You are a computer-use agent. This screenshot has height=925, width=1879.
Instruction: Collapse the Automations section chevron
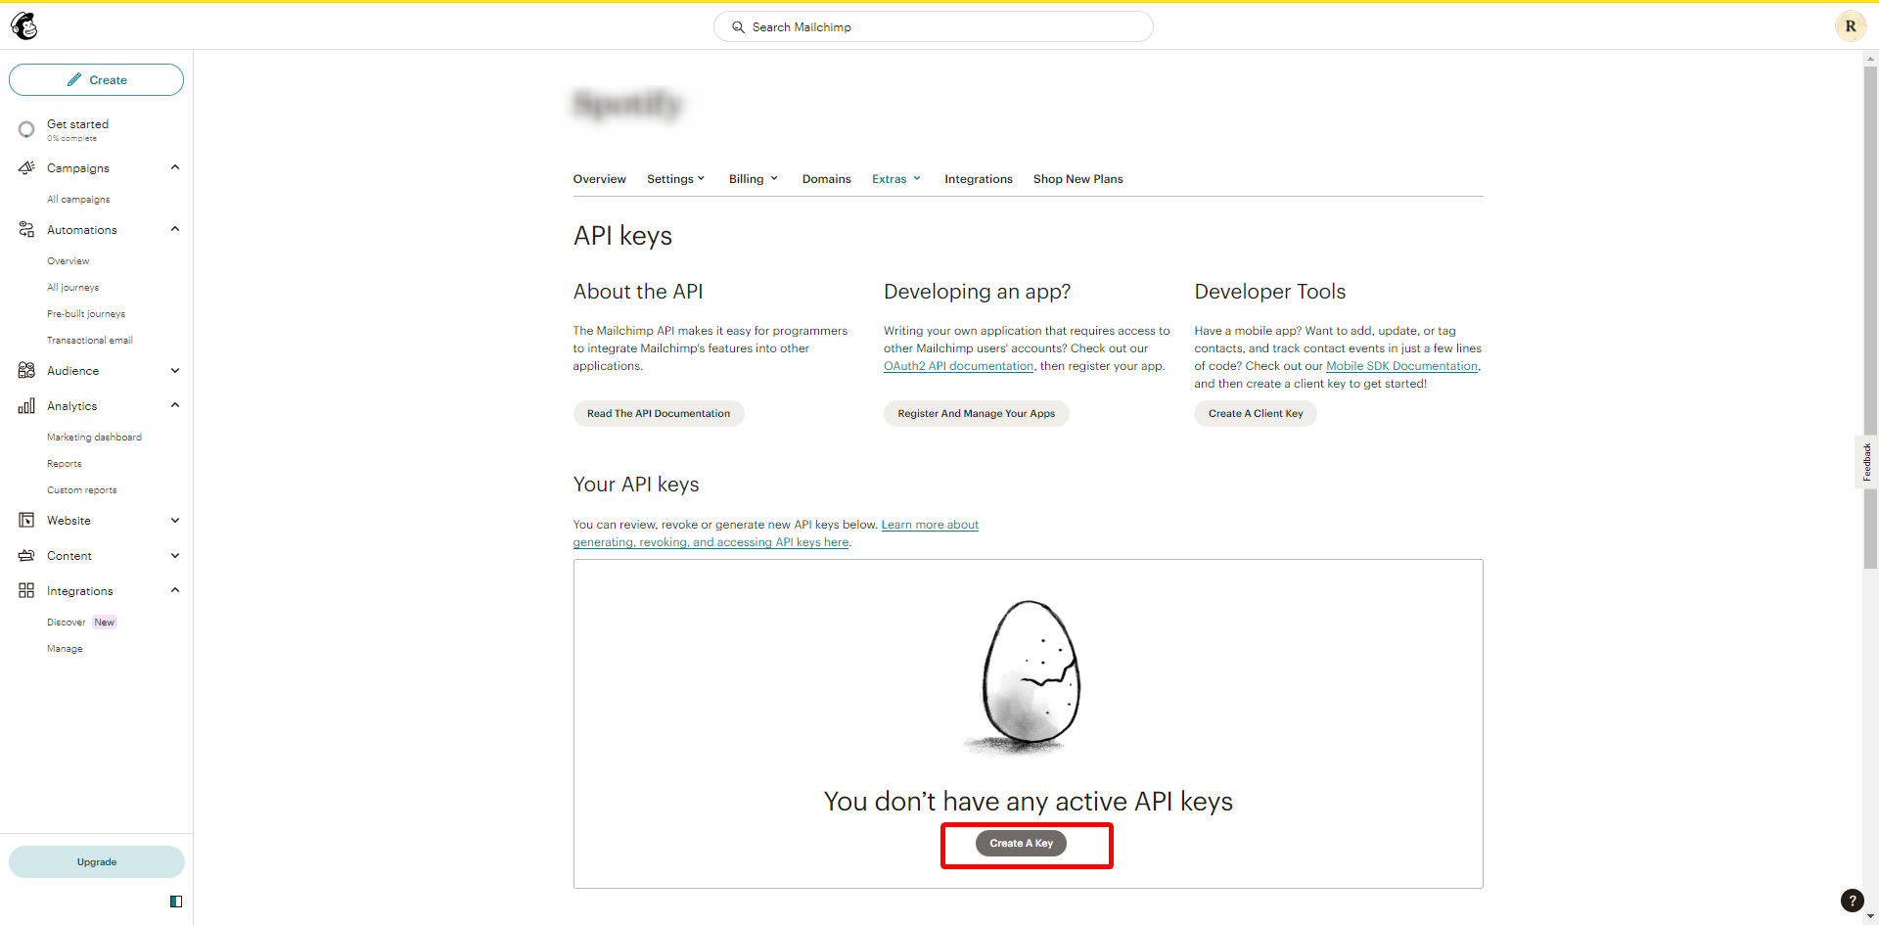click(x=175, y=229)
